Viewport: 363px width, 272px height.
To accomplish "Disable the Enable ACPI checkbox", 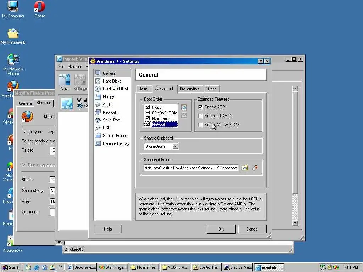I will coord(201,107).
